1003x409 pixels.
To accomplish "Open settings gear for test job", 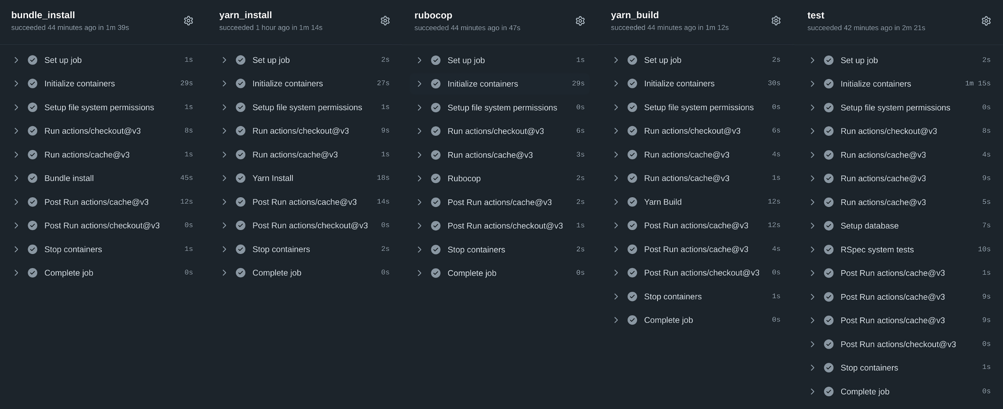I will [986, 21].
